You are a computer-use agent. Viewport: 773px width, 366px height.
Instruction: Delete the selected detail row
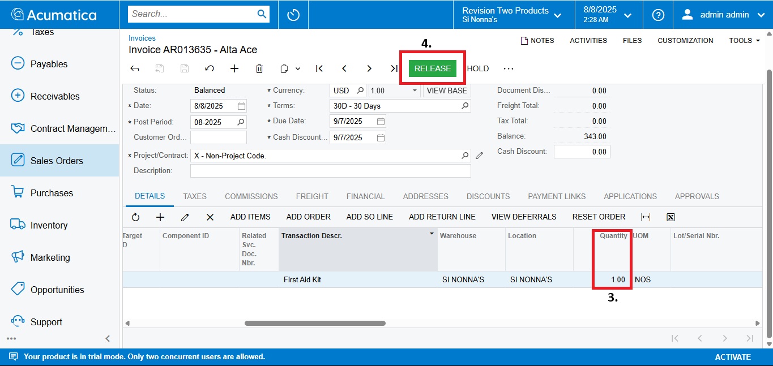click(210, 217)
